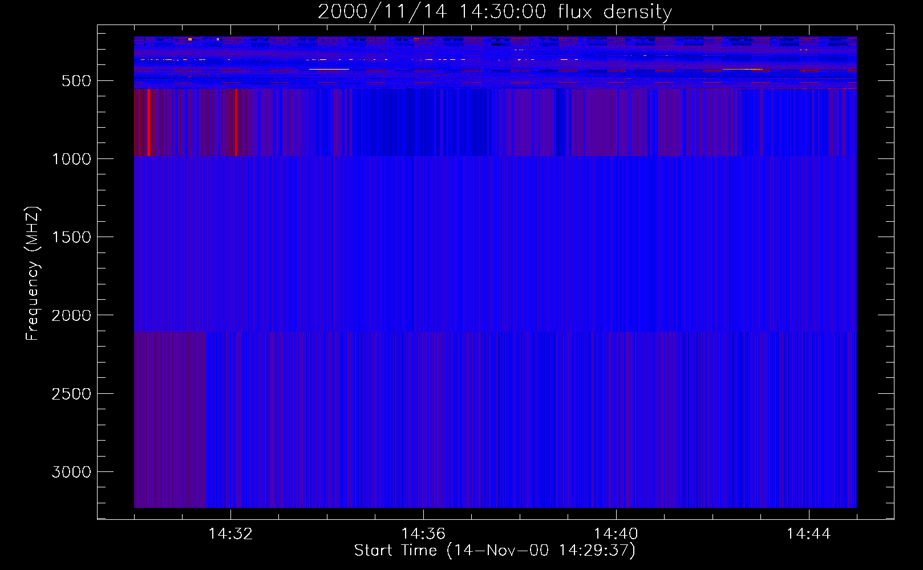Click the 500 frequency tick label
923x570 pixels.
(x=76, y=81)
